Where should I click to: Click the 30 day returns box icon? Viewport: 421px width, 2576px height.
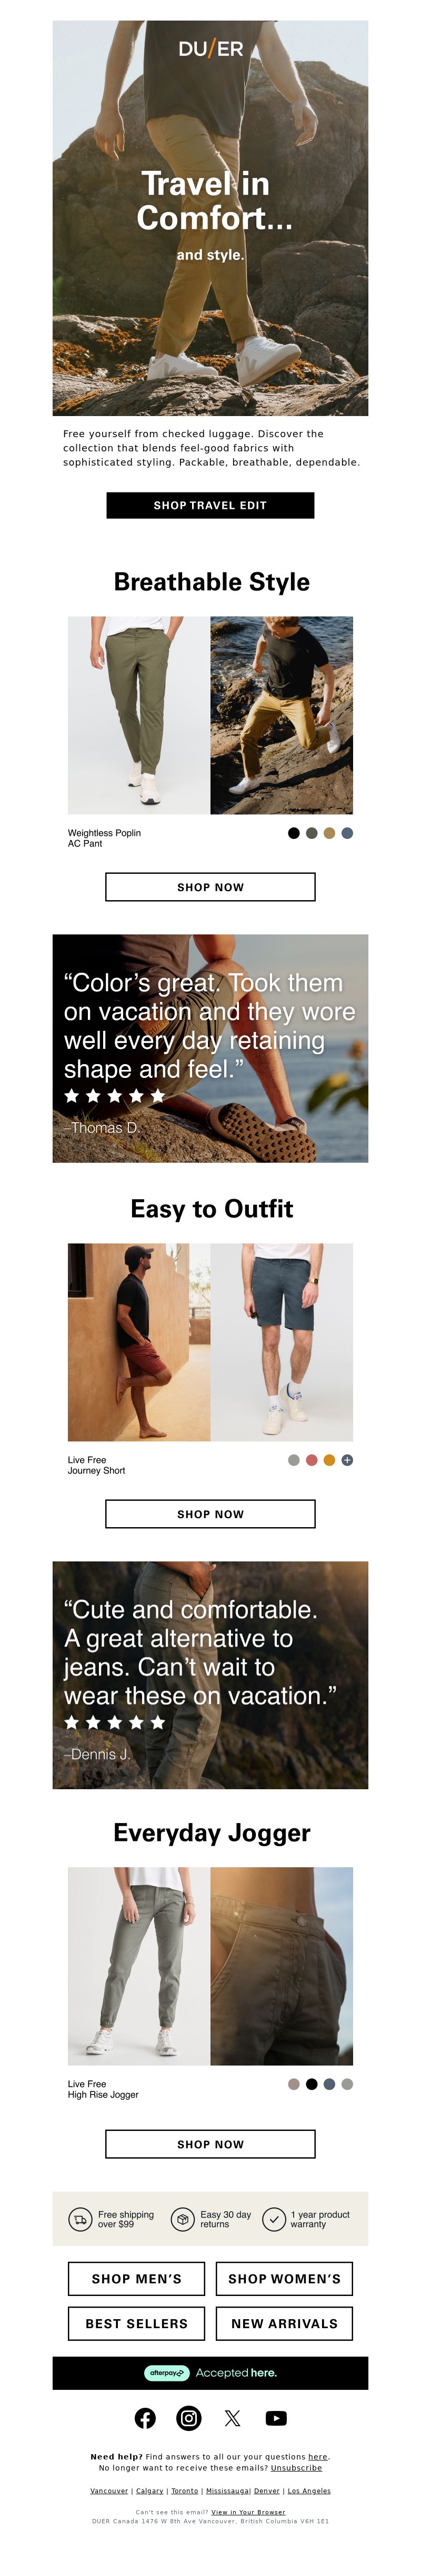tap(183, 2219)
